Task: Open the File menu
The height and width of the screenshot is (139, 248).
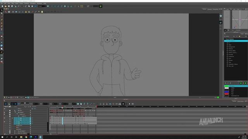Action: coord(2,3)
